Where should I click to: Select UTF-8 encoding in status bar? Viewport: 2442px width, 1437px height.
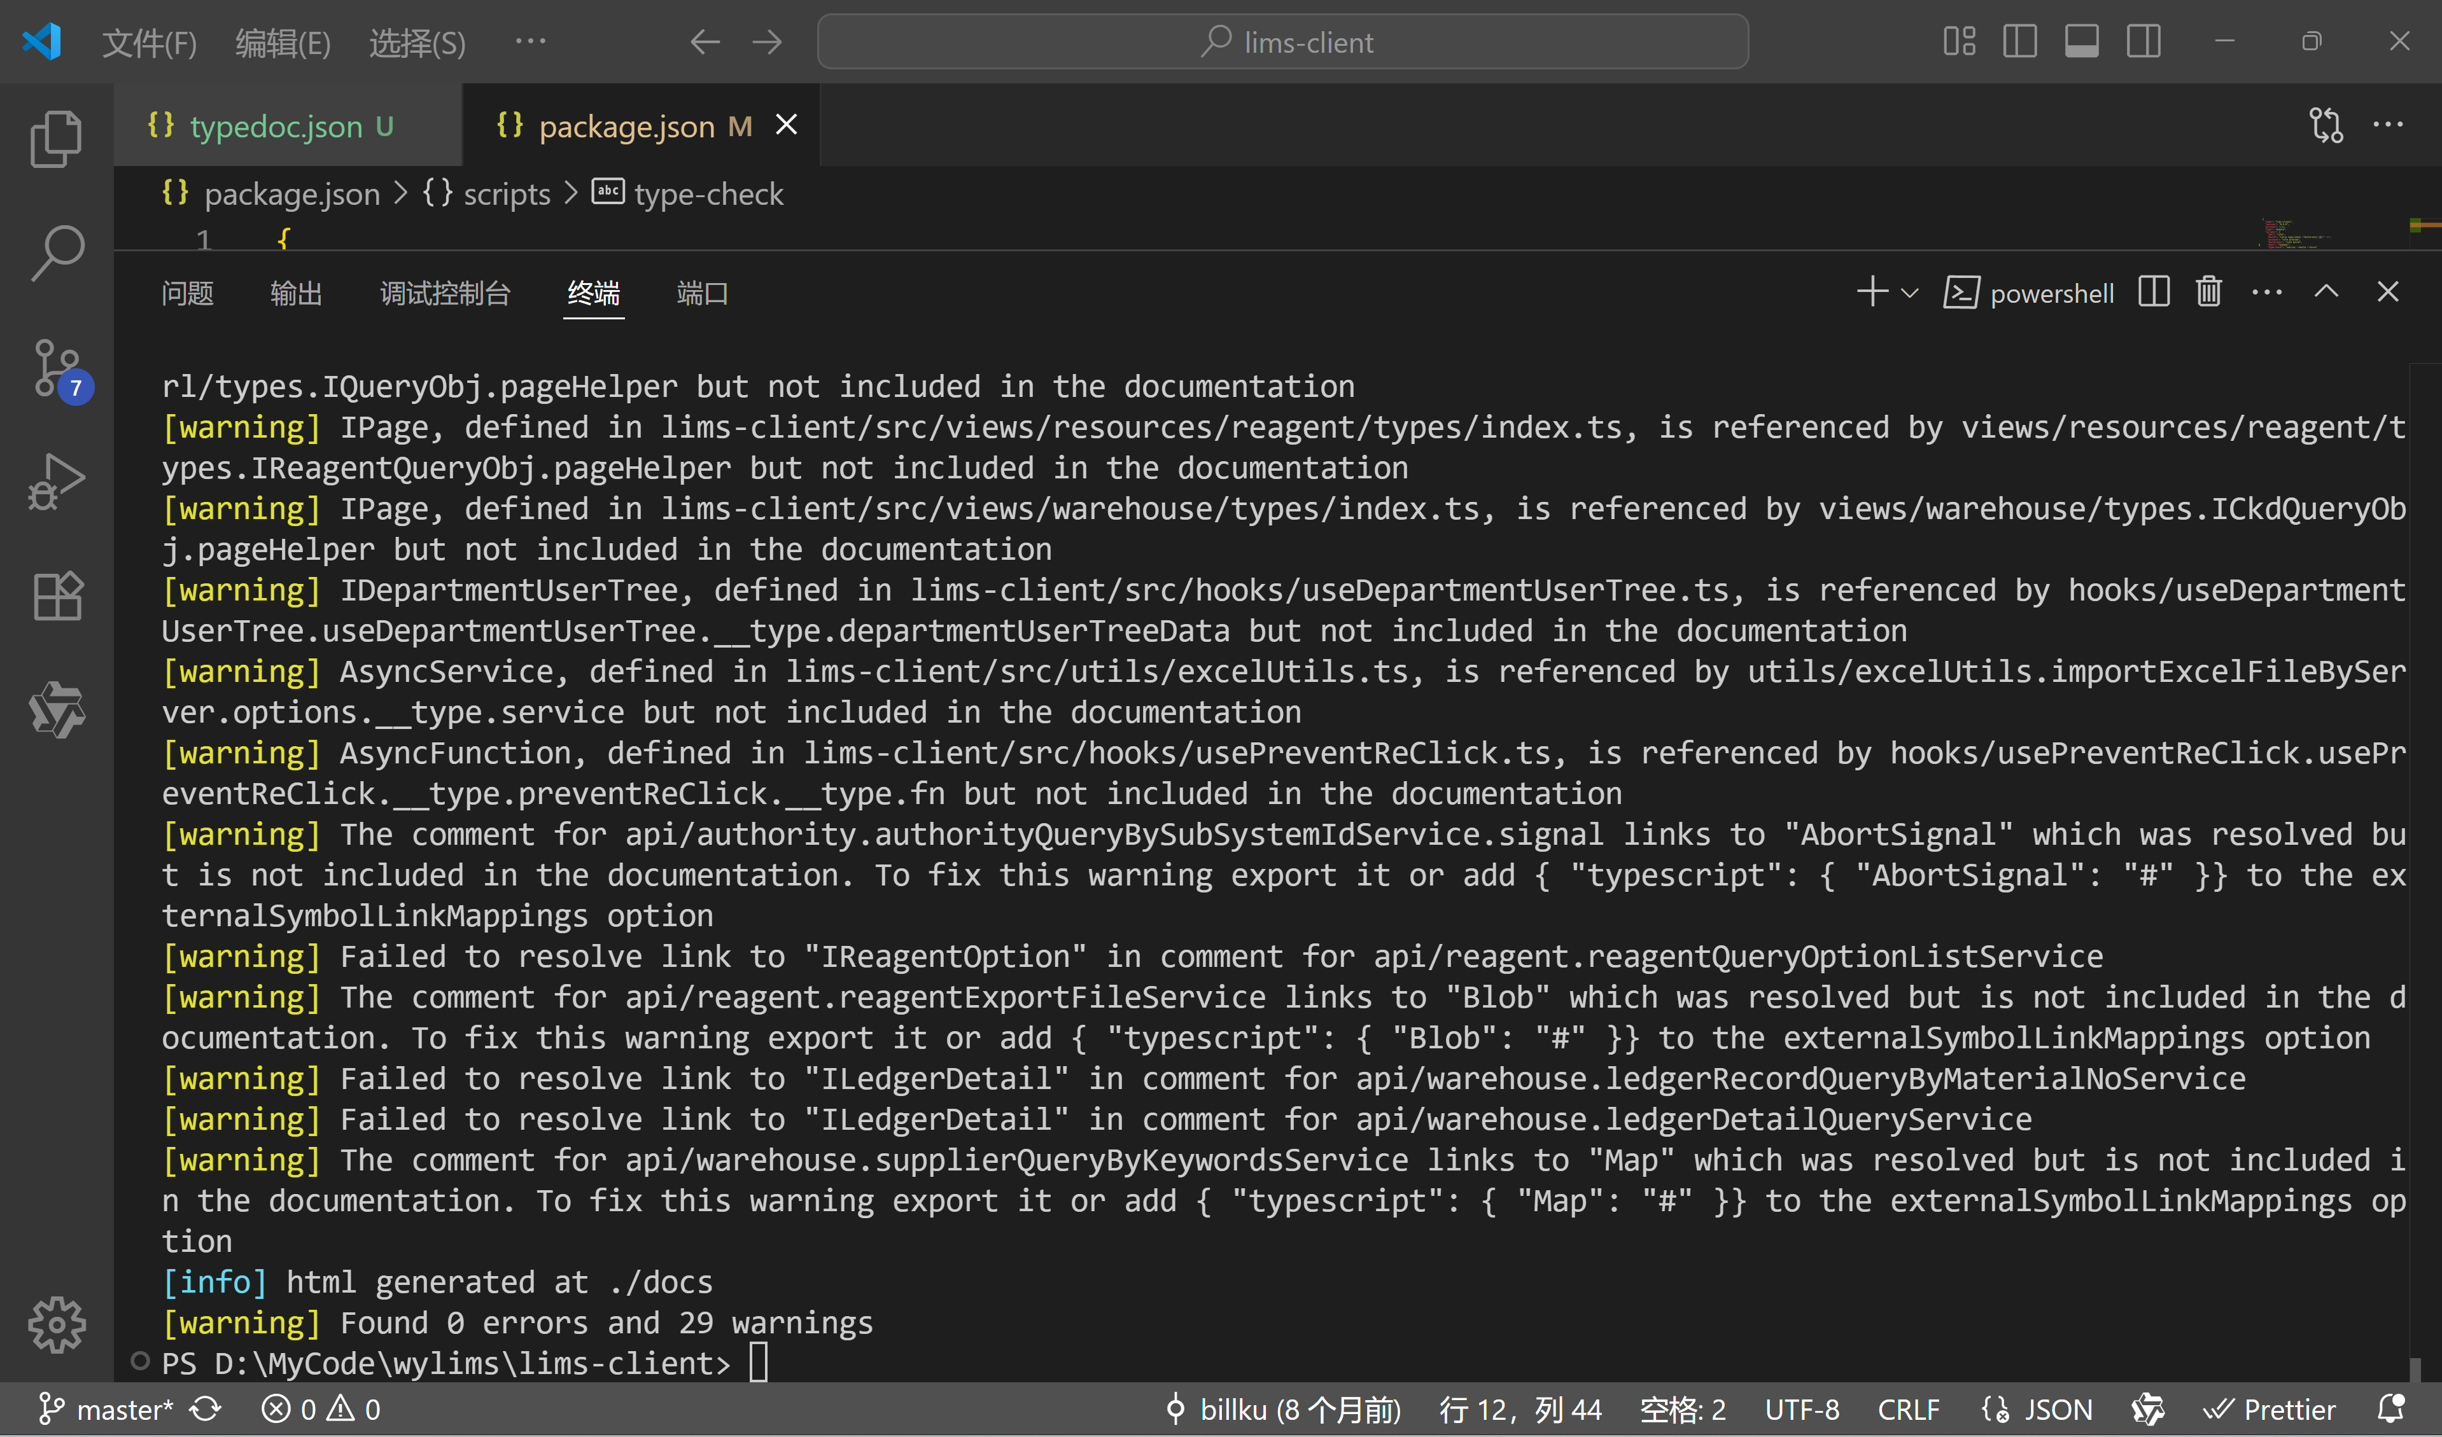1800,1409
